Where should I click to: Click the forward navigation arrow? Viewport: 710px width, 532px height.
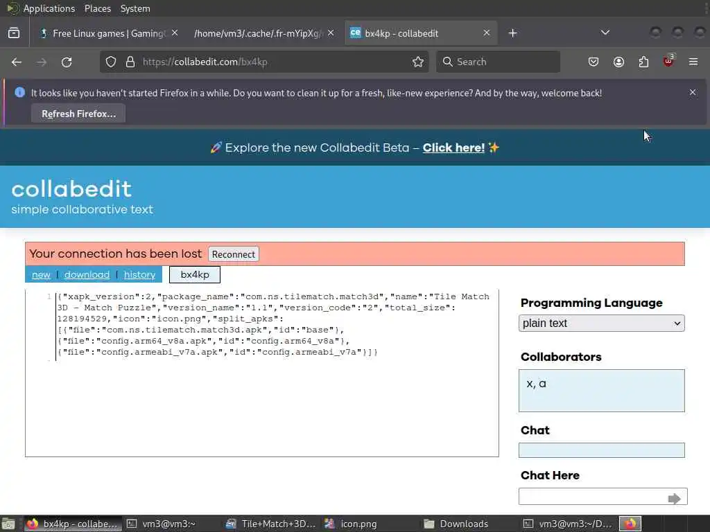[x=42, y=62]
